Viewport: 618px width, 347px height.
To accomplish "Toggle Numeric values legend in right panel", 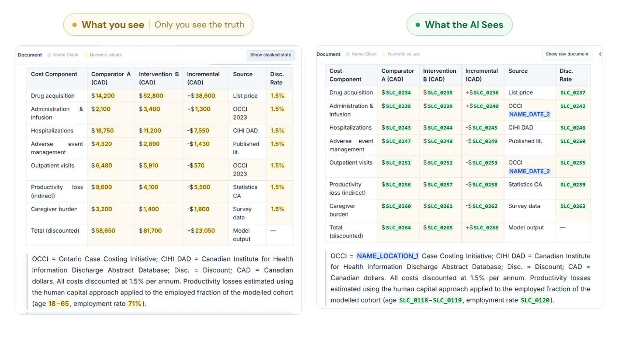I will pos(401,54).
